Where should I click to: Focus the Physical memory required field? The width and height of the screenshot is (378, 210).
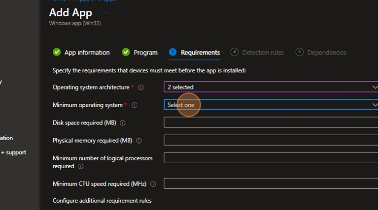(x=271, y=140)
